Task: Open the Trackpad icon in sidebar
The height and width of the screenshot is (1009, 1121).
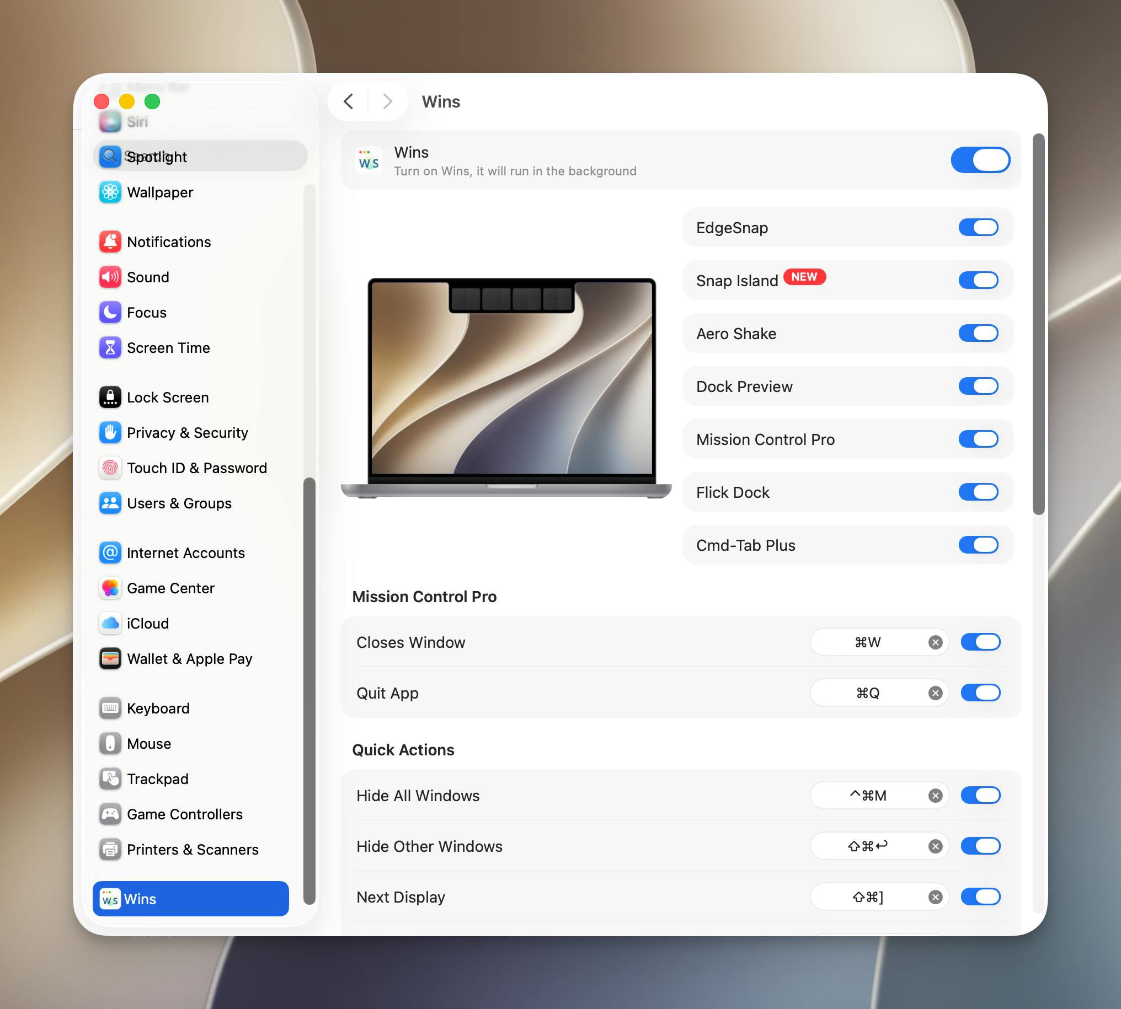Action: pyautogui.click(x=110, y=779)
